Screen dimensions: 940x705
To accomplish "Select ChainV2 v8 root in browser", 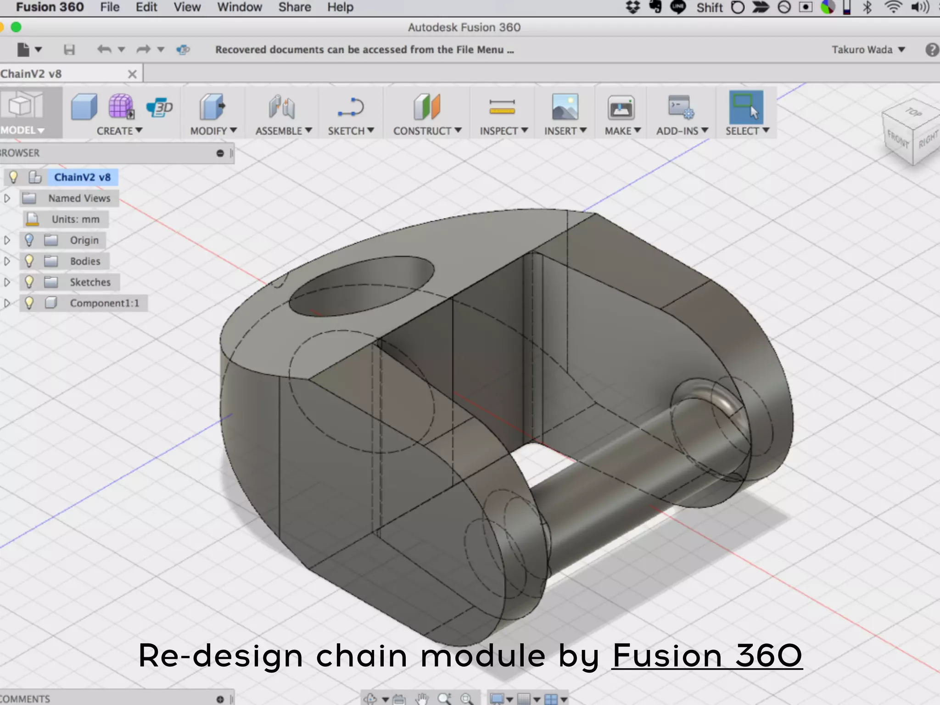I will click(82, 177).
